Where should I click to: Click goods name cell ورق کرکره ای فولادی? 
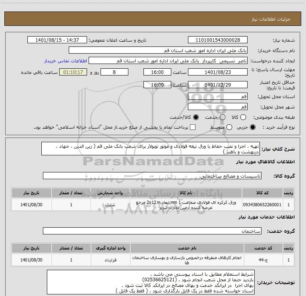[x=186, y=205]
